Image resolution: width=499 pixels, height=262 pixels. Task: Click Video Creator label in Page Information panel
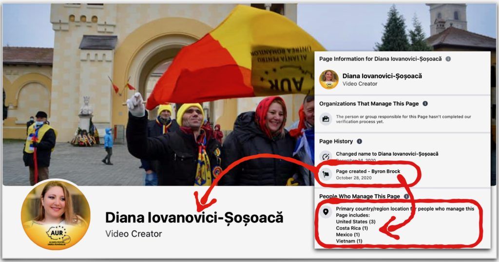click(x=360, y=84)
